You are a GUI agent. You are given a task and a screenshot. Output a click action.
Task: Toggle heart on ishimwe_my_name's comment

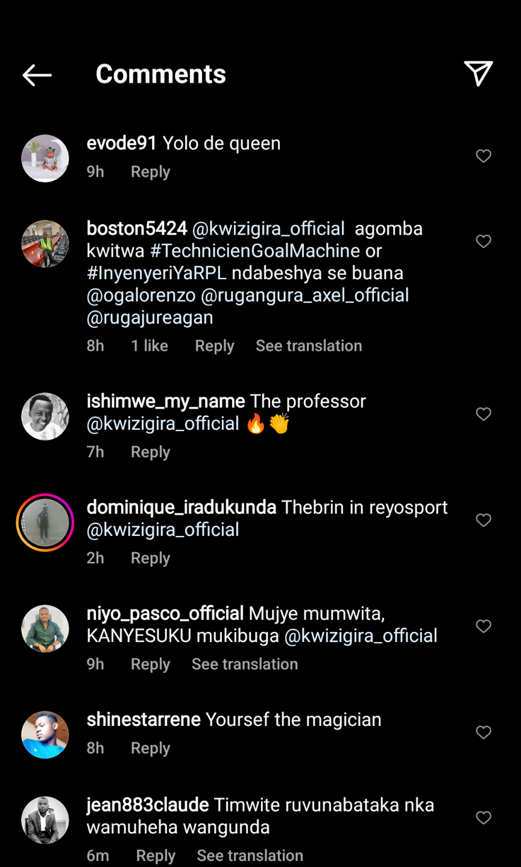(484, 414)
